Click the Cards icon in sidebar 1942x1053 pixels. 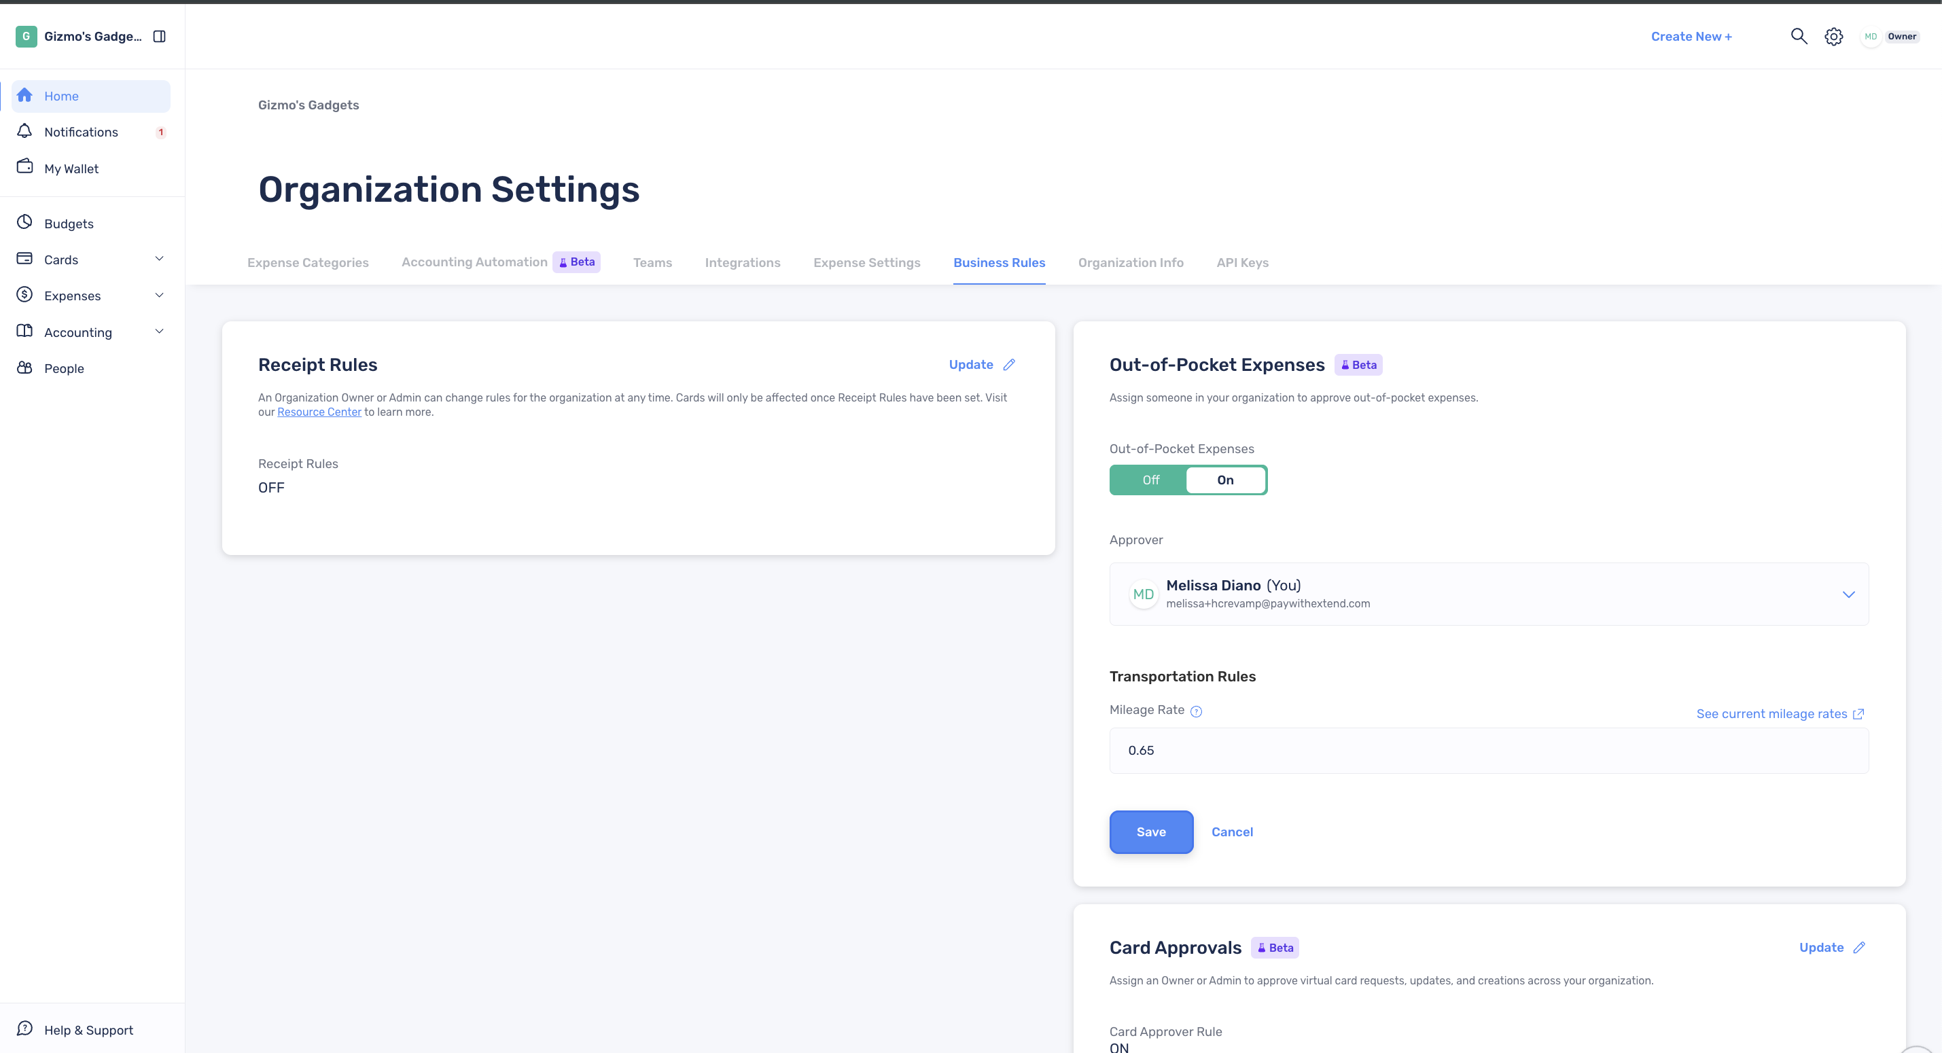[25, 259]
